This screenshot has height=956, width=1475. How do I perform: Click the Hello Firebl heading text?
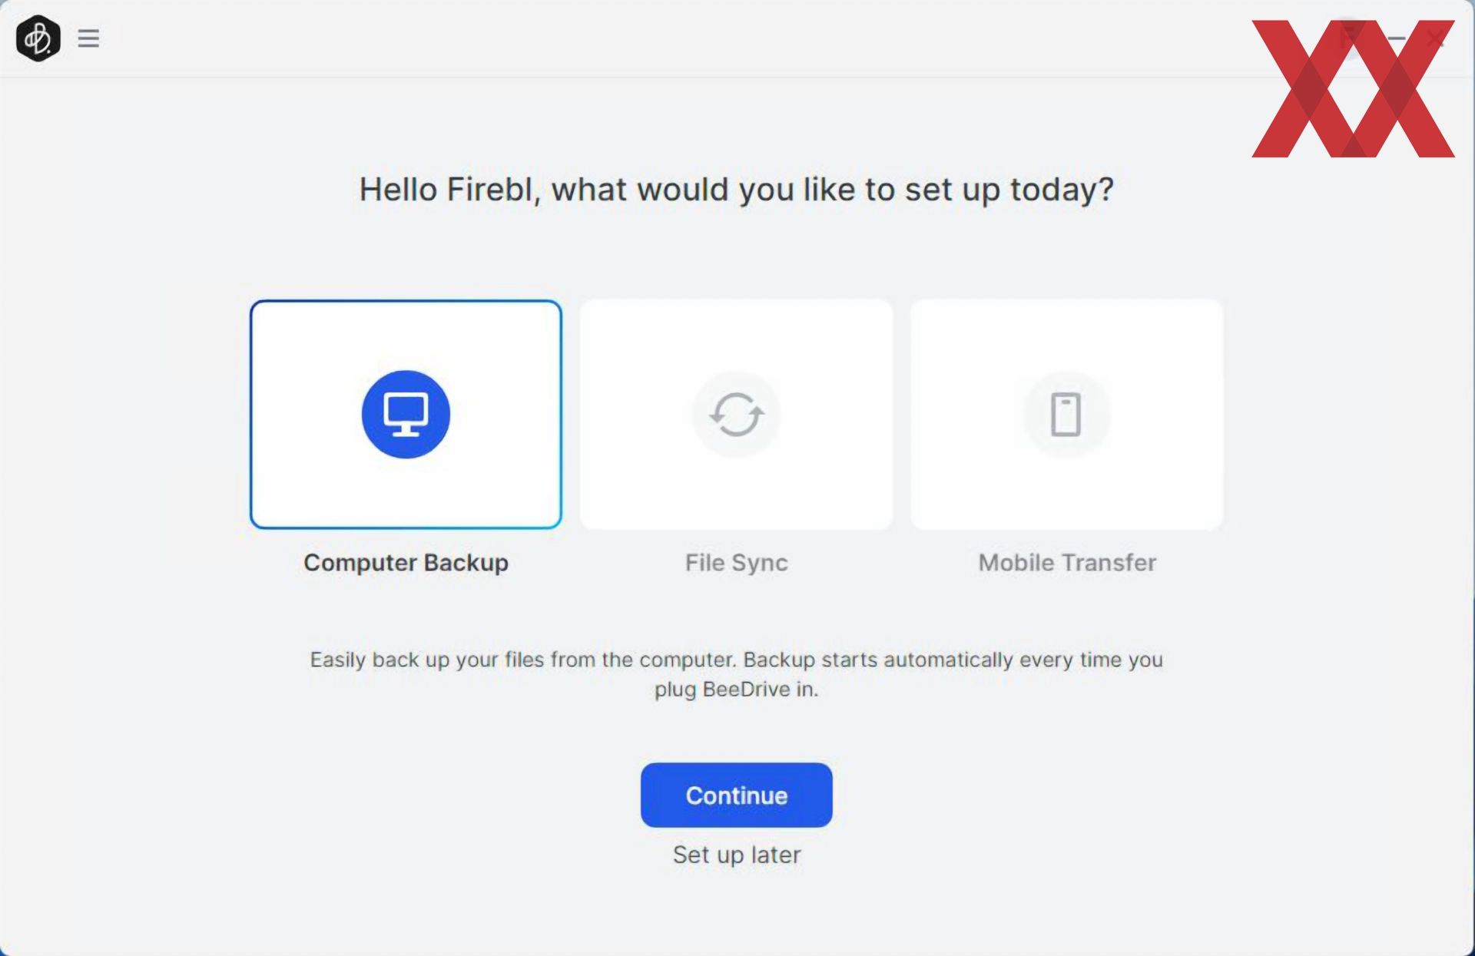[736, 189]
